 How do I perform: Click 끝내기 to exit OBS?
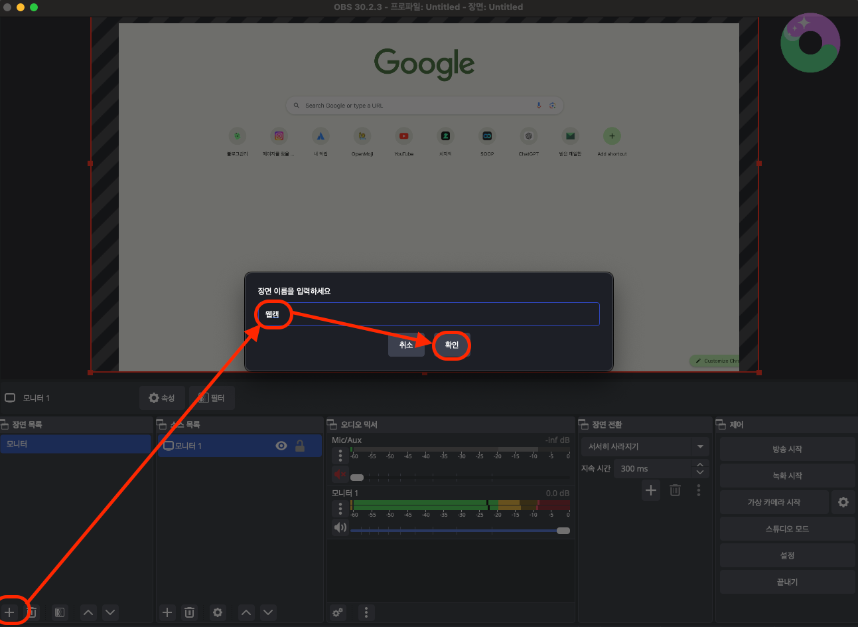(x=788, y=582)
